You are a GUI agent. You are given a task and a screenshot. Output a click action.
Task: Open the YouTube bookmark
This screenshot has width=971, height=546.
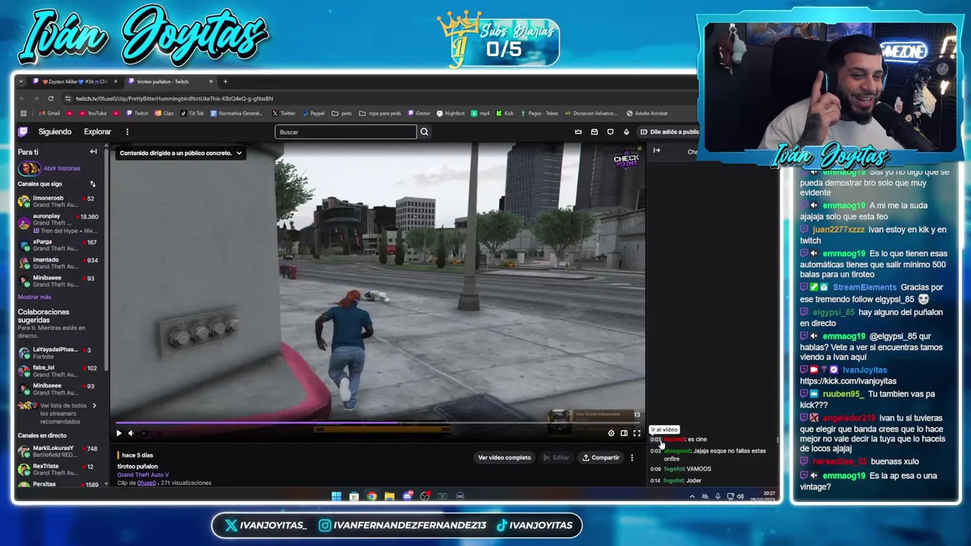click(92, 114)
